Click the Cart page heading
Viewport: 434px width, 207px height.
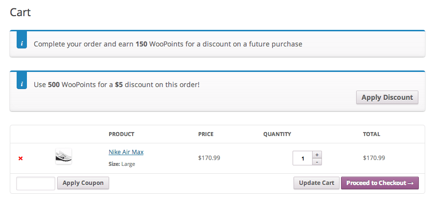pos(21,12)
